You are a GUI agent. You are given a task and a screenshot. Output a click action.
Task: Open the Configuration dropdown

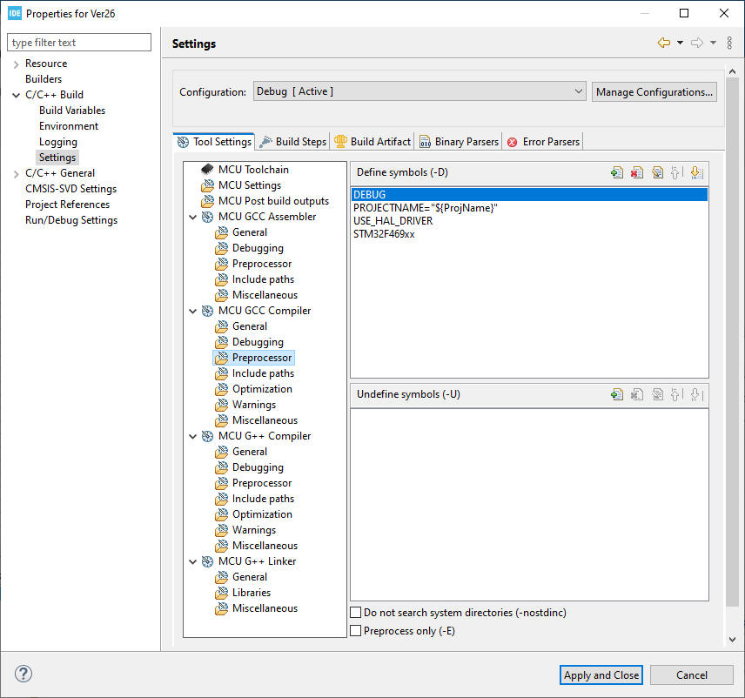click(419, 91)
